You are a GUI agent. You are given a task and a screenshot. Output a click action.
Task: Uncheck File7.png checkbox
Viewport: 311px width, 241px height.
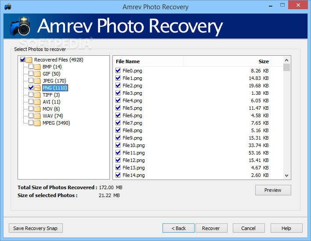118,122
